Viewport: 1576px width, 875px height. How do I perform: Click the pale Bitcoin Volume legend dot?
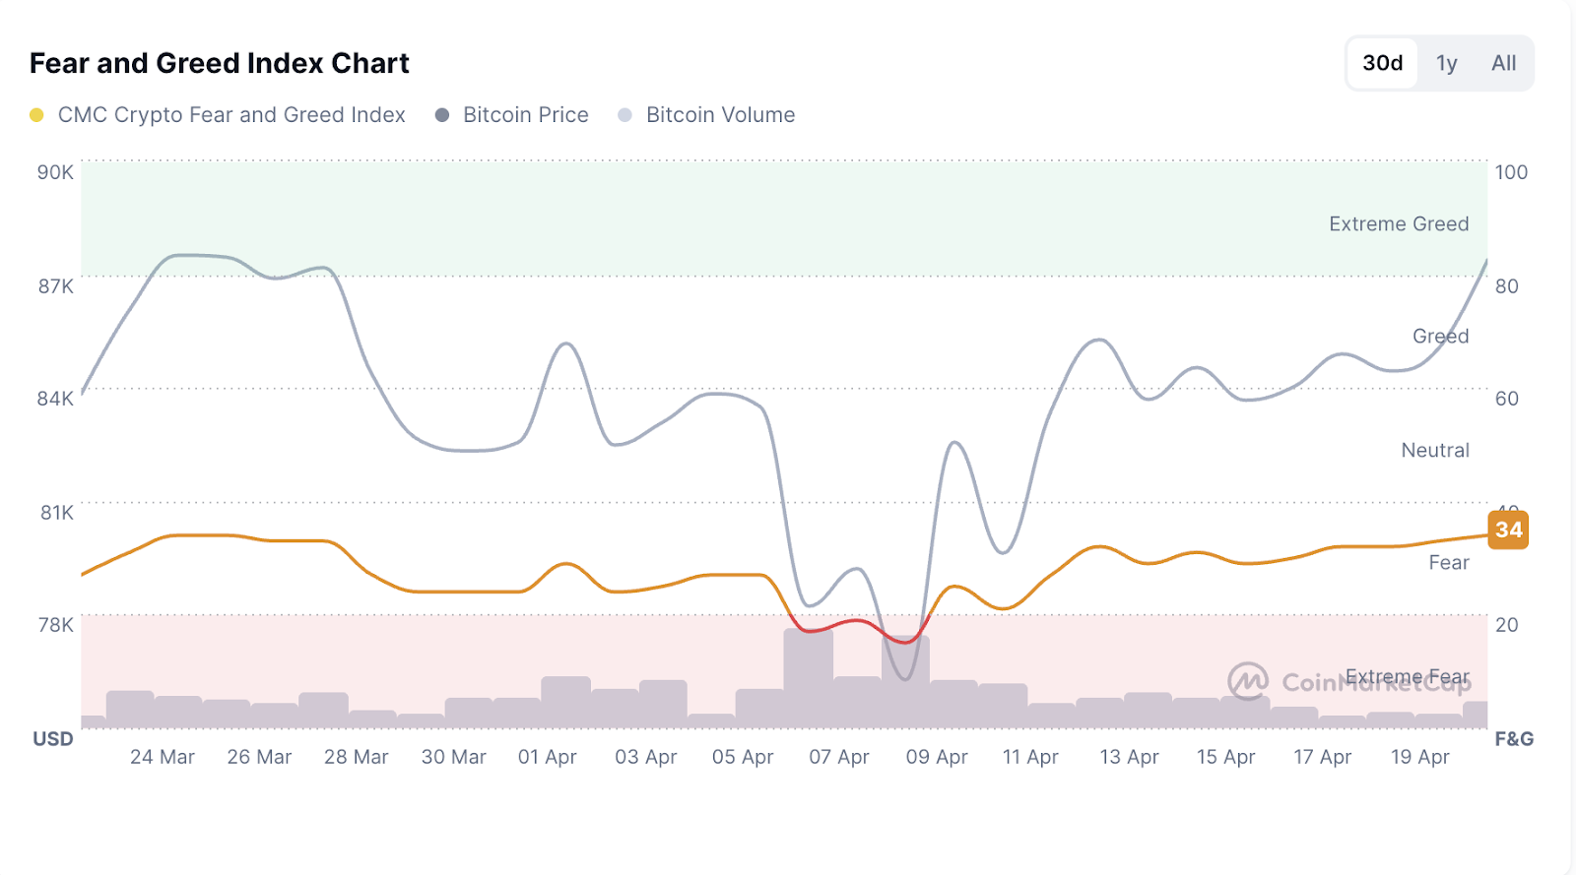coord(624,115)
